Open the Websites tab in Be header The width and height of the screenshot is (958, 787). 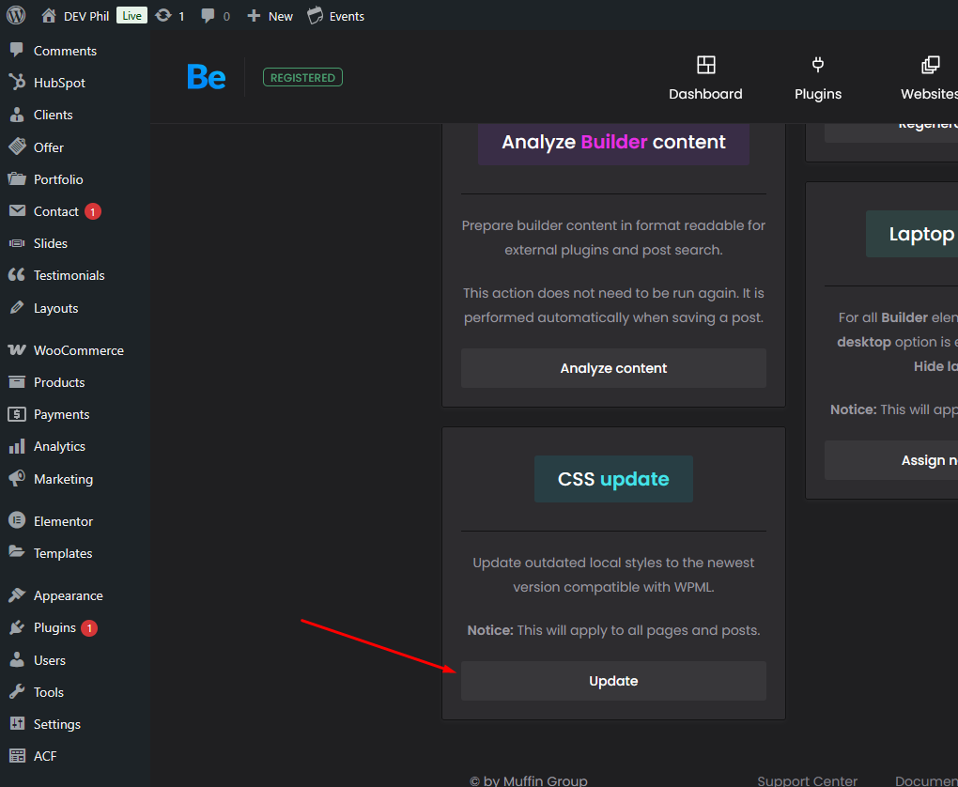[929, 78]
